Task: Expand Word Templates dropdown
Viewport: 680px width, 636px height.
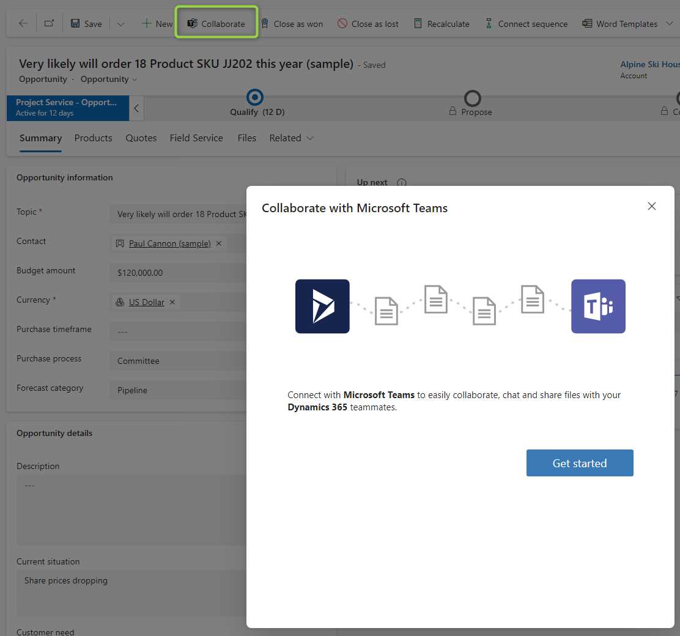Action: pos(669,24)
